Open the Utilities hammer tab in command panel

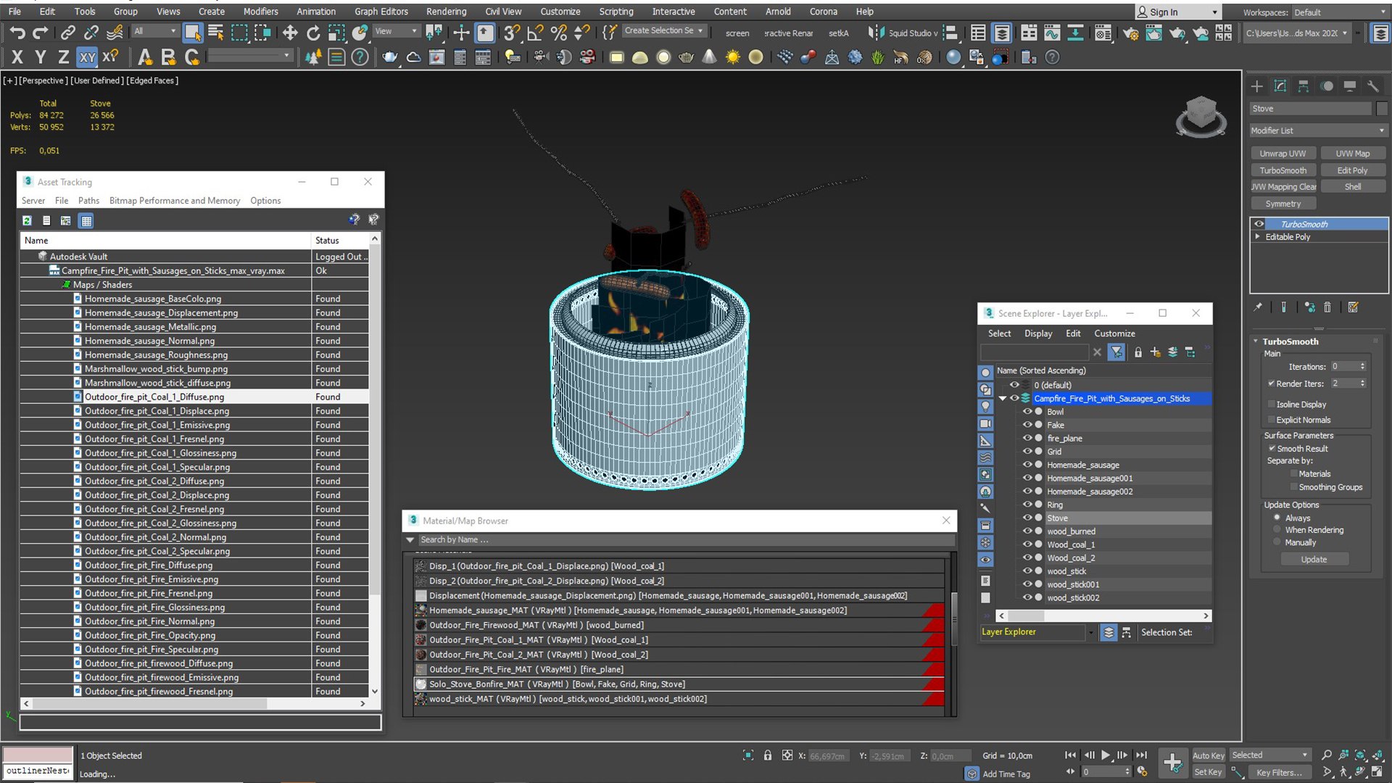pos(1372,86)
